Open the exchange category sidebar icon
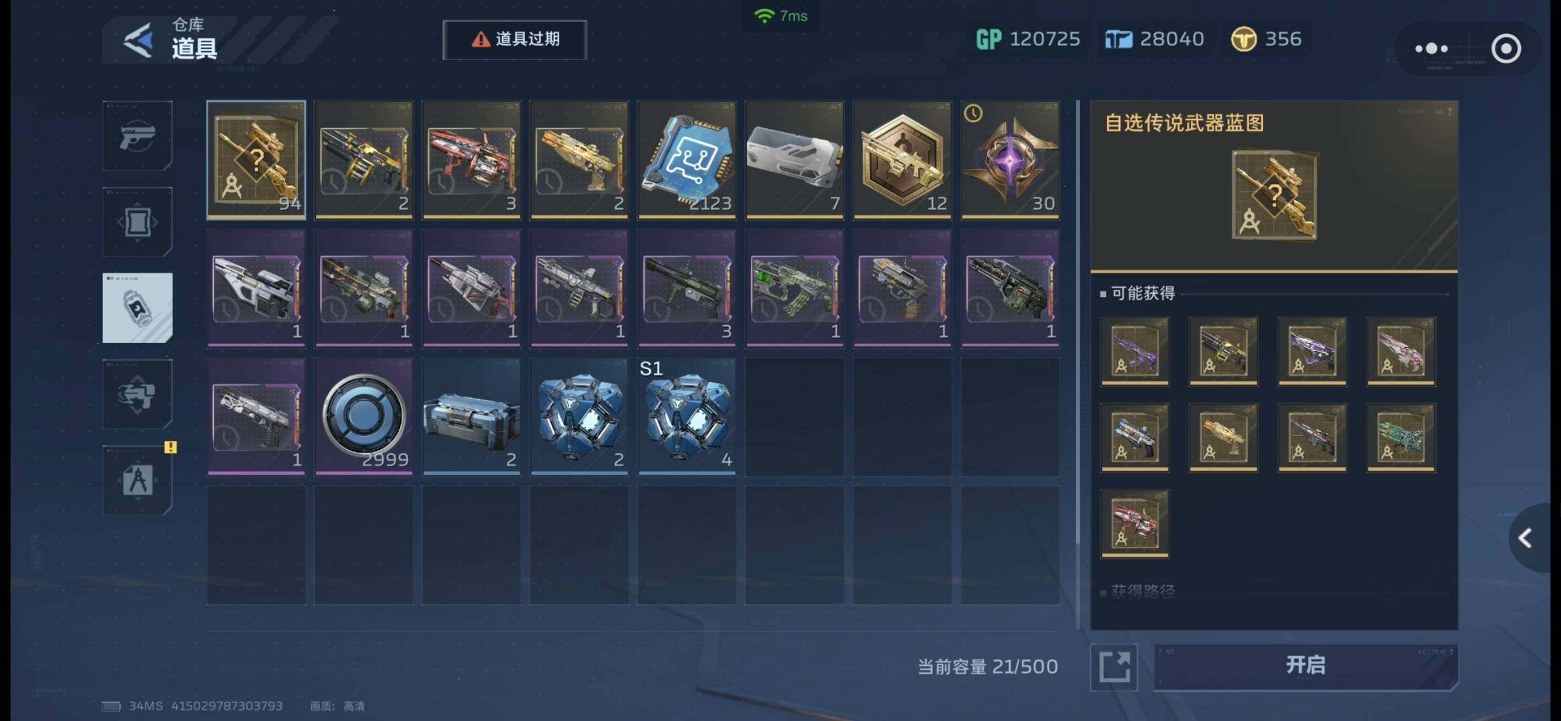 138,394
